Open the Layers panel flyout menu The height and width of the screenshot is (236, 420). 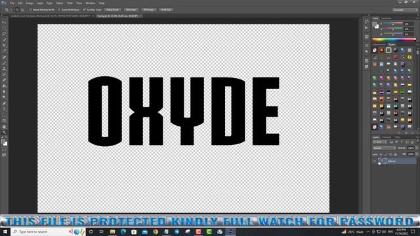point(417,137)
